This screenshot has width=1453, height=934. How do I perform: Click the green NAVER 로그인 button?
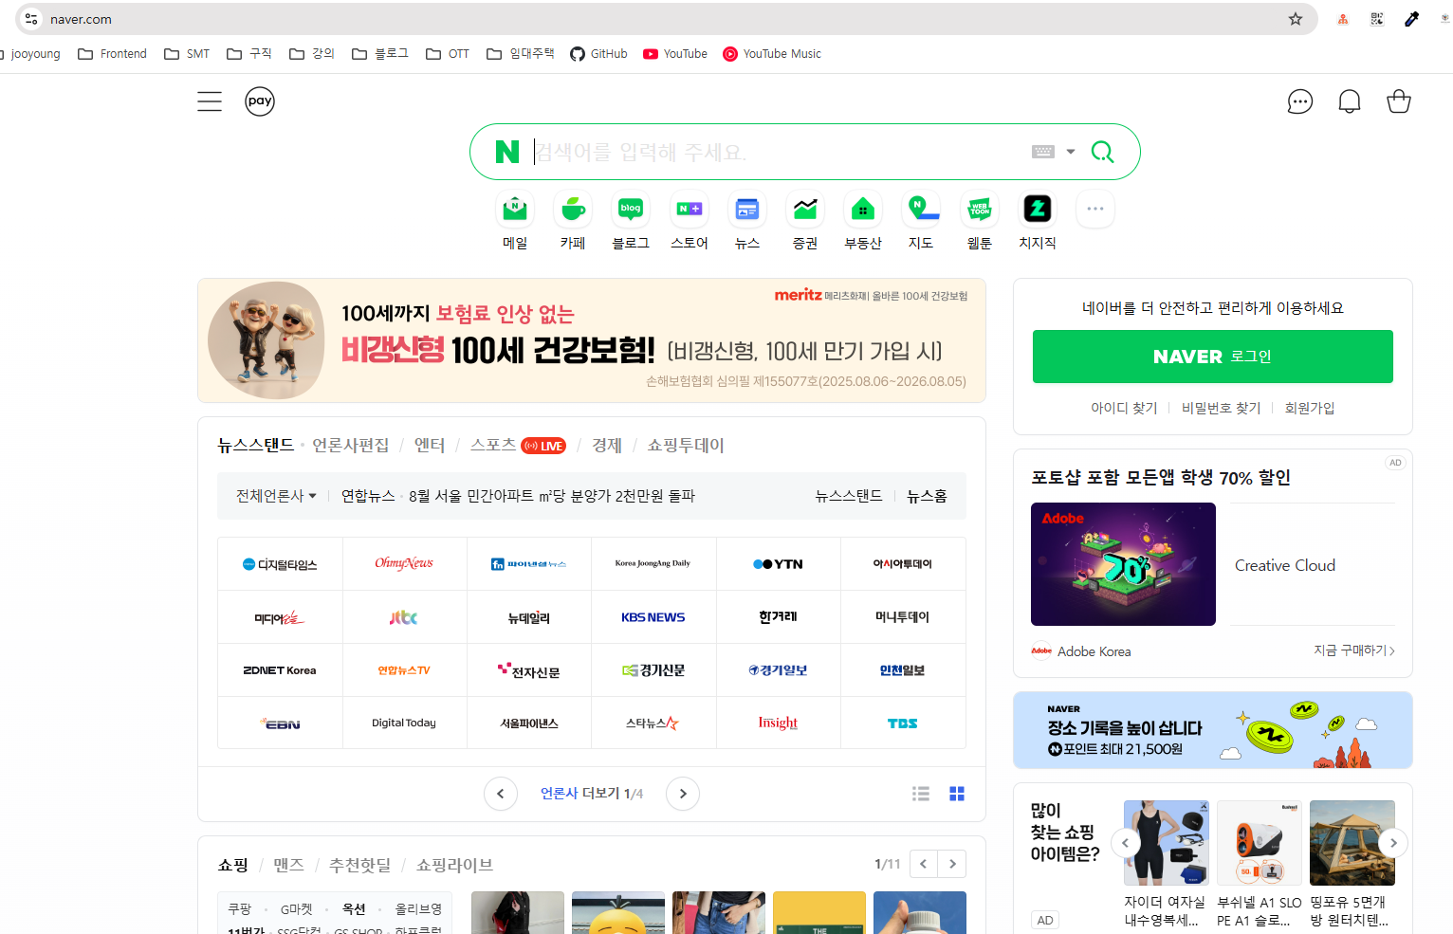1213,357
